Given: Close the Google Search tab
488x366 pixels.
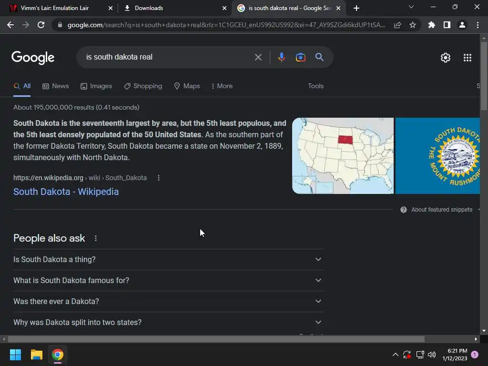Looking at the screenshot, I should pos(339,8).
